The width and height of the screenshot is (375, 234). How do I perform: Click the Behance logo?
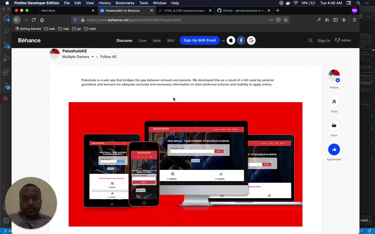pos(29,40)
